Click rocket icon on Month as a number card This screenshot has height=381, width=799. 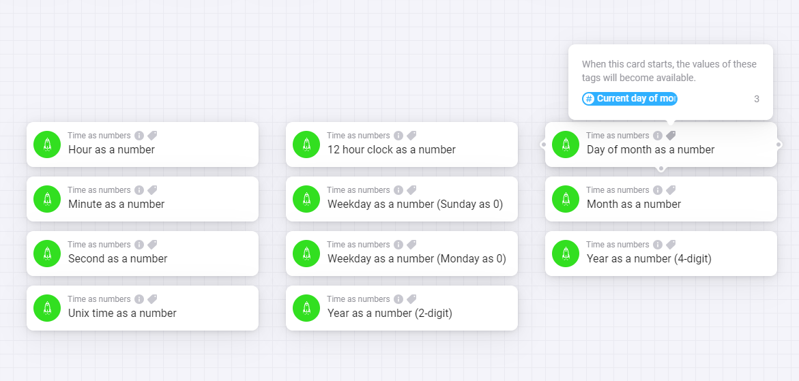click(566, 199)
